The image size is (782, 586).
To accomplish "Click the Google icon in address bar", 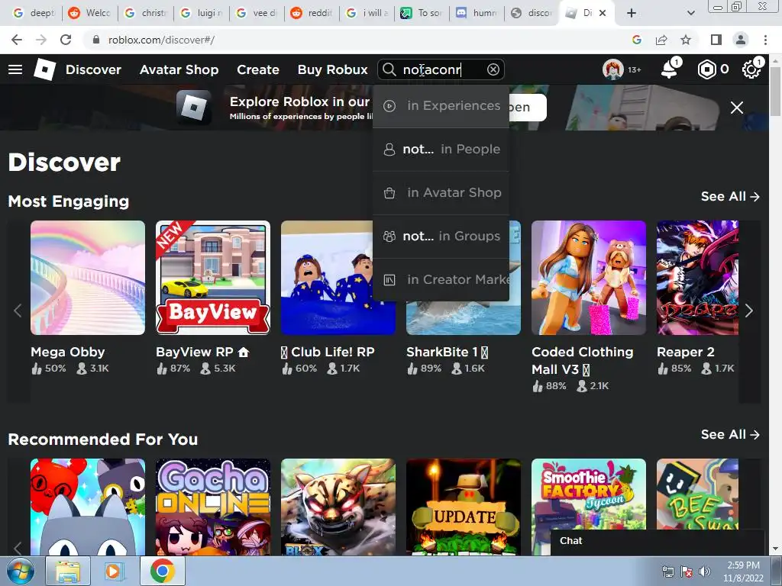I will click(636, 40).
